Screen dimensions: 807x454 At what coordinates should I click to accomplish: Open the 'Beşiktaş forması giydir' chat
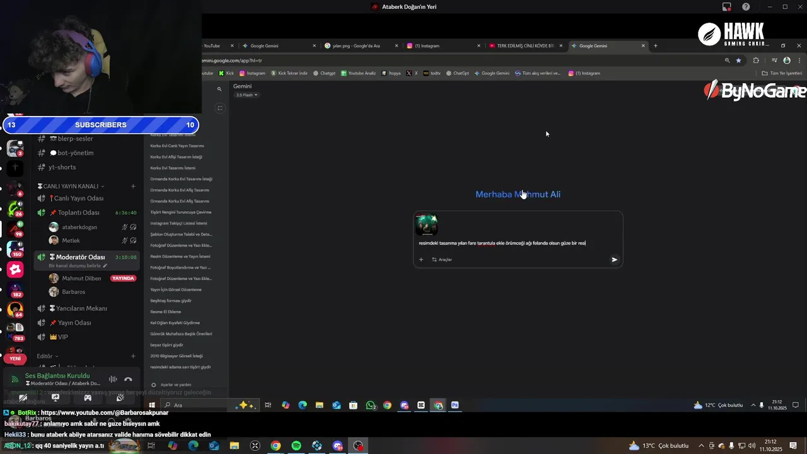(170, 301)
